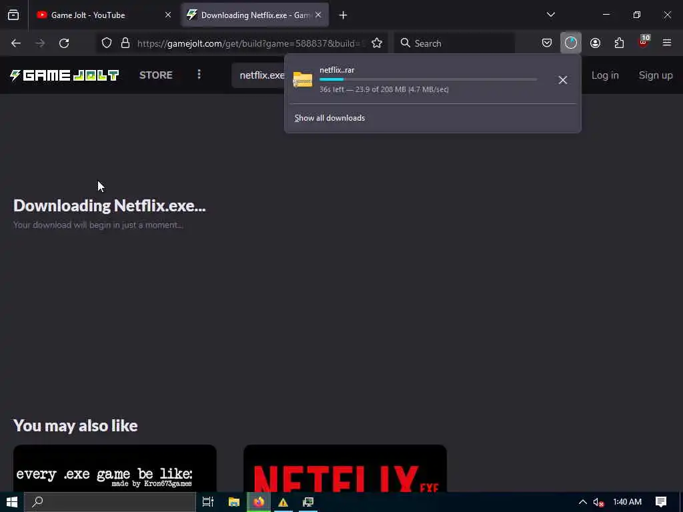Bookmark this page with star icon
The height and width of the screenshot is (512, 683).
coord(377,43)
